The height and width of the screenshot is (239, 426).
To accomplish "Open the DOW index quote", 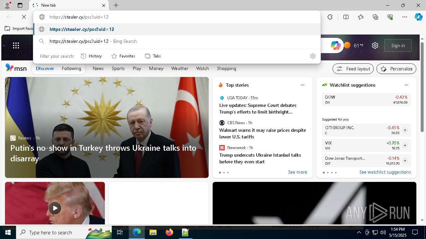I will (x=366, y=100).
